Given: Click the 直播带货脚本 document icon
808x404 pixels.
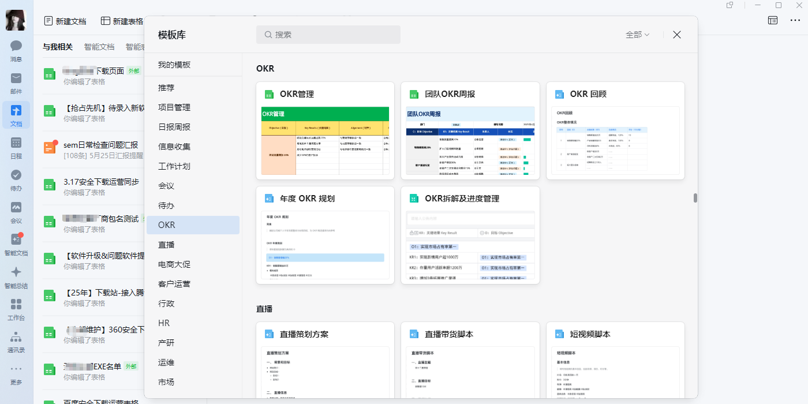Looking at the screenshot, I should (414, 334).
